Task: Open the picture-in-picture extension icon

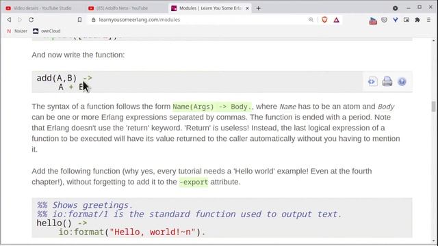Action: coord(407,20)
